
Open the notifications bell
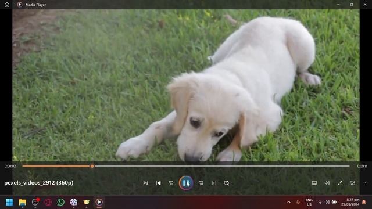[364, 202]
